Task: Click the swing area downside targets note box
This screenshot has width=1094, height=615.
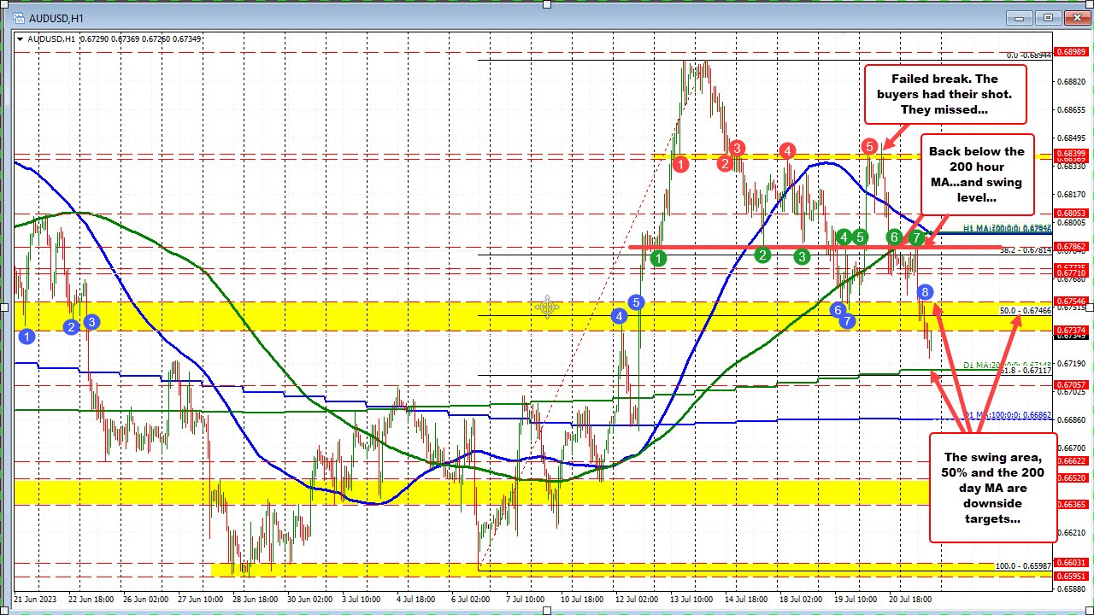Action: [x=991, y=487]
